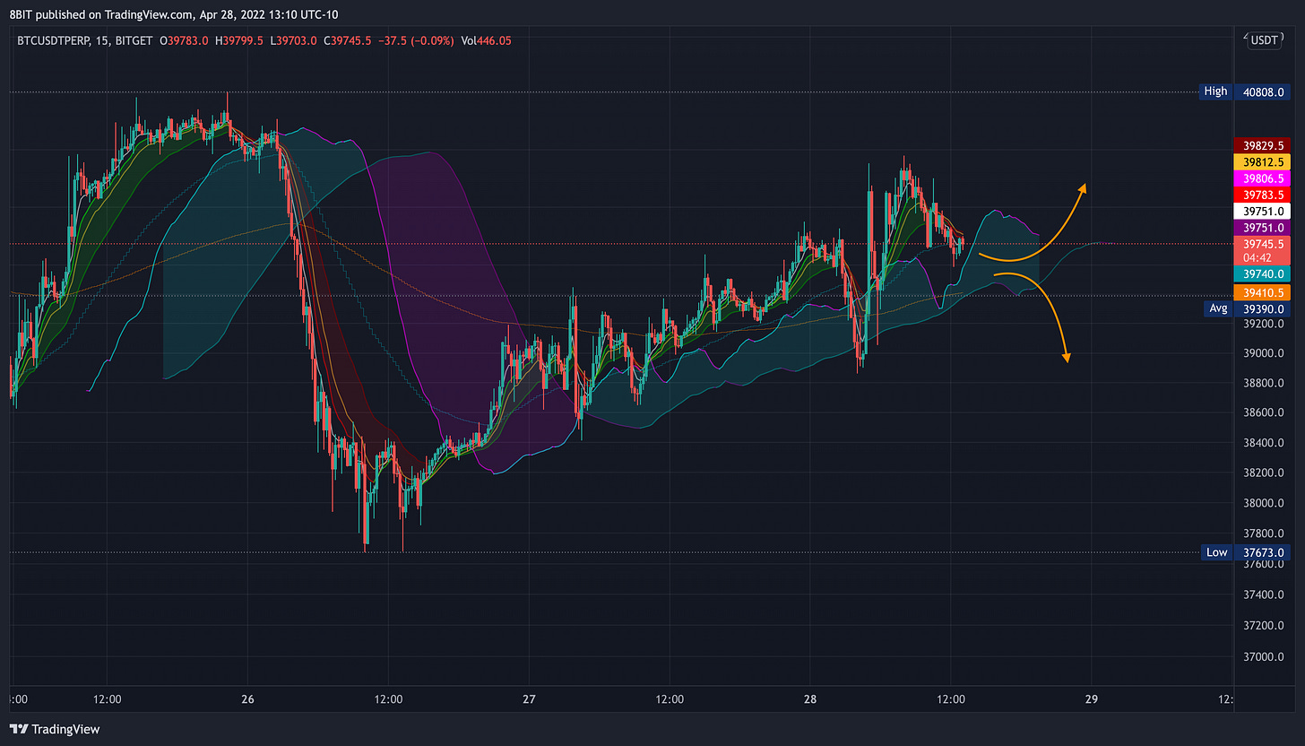Click the current price tag 39745.5 with countdown

[x=1261, y=250]
